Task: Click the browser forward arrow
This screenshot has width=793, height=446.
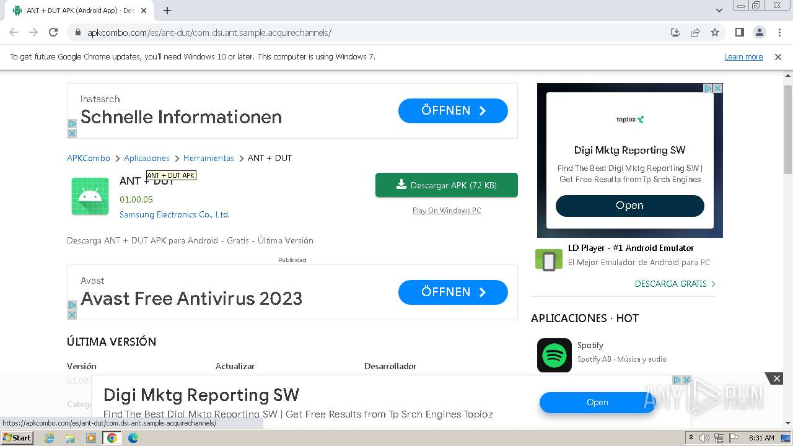Action: tap(33, 33)
